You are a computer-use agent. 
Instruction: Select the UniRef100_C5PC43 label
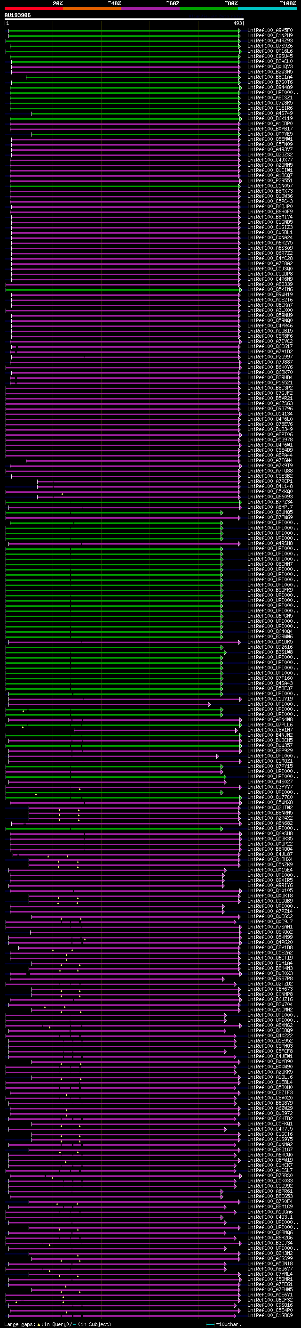pyautogui.click(x=270, y=201)
